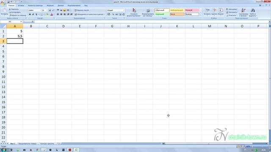Open Sort and Filter (Сортировка и фильтр)
The image size is (271, 152).
pos(243,12)
